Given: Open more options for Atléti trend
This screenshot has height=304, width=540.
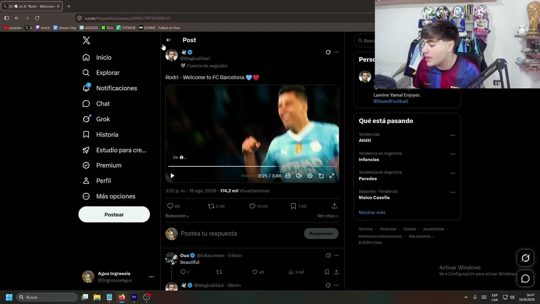Looking at the screenshot, I should click(x=453, y=135).
